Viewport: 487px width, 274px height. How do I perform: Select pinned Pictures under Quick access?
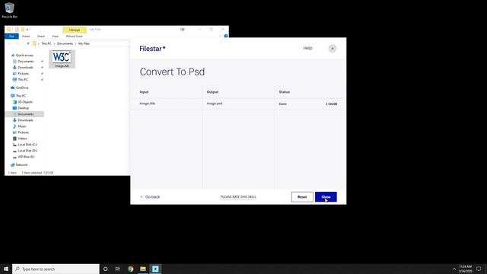[x=23, y=74]
